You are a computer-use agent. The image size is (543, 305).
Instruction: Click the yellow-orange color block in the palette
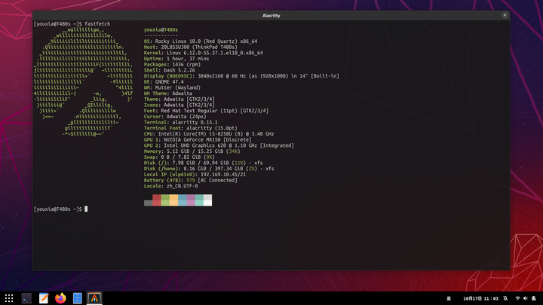(x=174, y=200)
